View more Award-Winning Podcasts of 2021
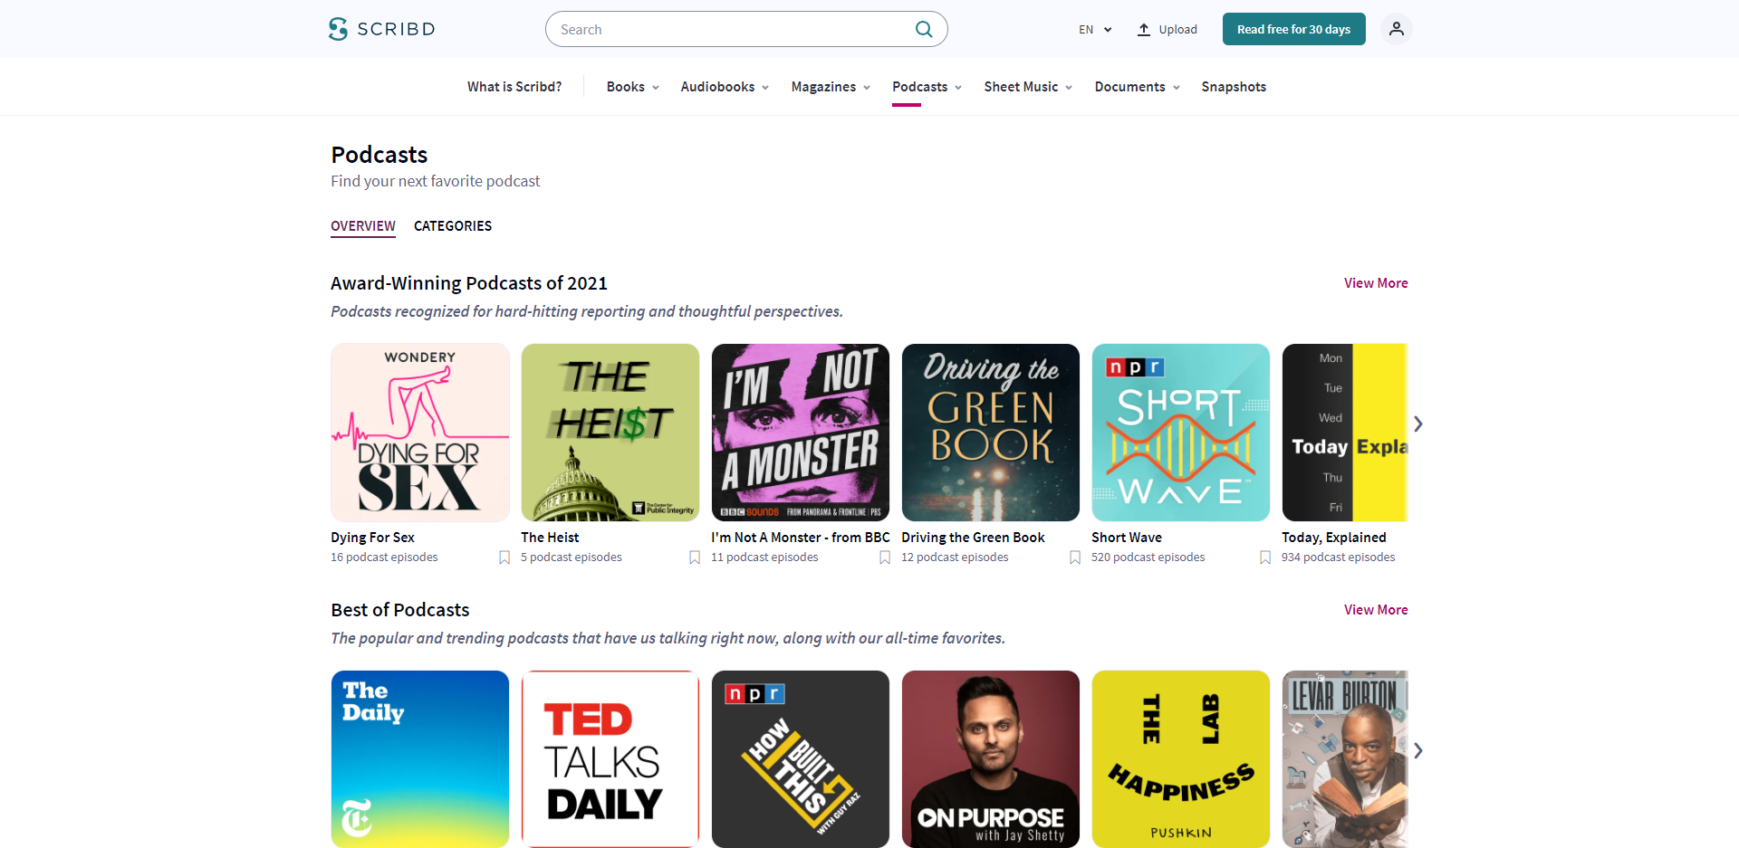The height and width of the screenshot is (848, 1739). (1376, 283)
